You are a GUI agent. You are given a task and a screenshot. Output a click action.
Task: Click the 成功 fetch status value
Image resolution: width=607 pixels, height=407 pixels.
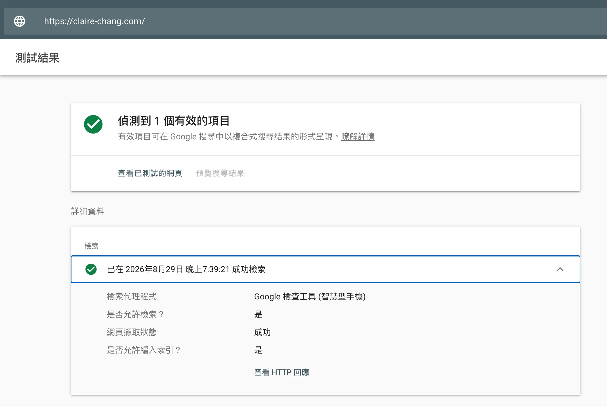point(262,332)
